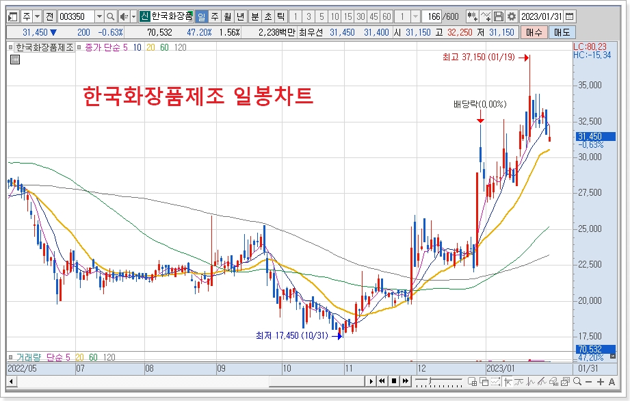The width and height of the screenshot is (630, 401).
Task: Click the crosshair cursor tool icon
Action: (x=508, y=381)
